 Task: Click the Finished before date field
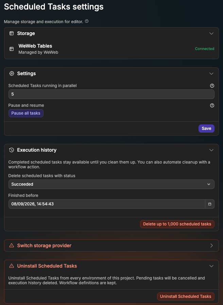click(x=107, y=204)
